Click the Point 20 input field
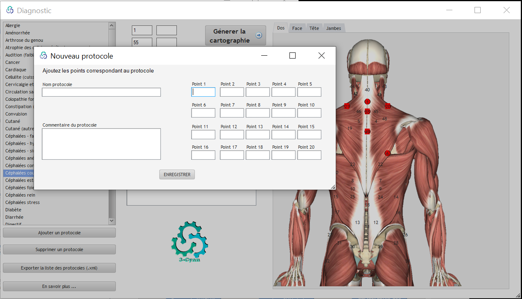The width and height of the screenshot is (522, 299). [x=309, y=155]
